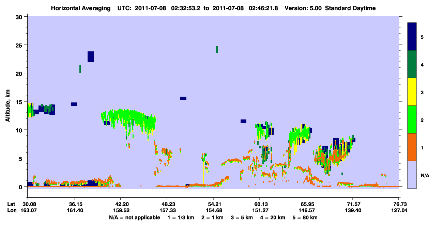Click the end time '02:46:21.8'
Screen dimensions: 443x227
(x=263, y=9)
